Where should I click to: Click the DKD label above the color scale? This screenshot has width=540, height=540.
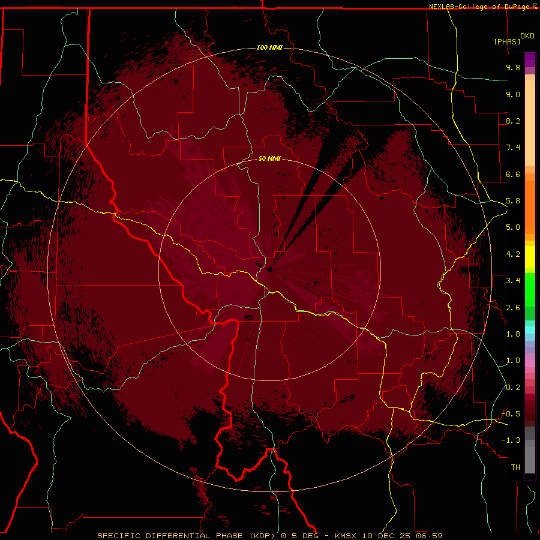(x=527, y=36)
